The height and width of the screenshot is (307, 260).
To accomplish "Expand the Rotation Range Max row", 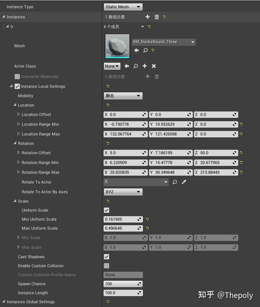I will coord(18,172).
